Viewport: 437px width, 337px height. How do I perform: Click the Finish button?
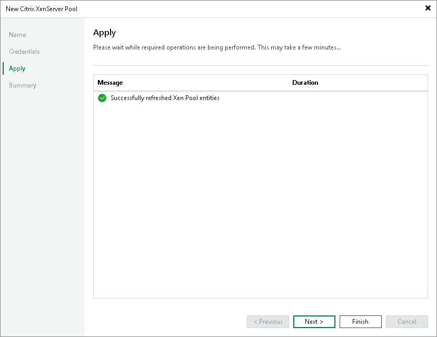(360, 322)
